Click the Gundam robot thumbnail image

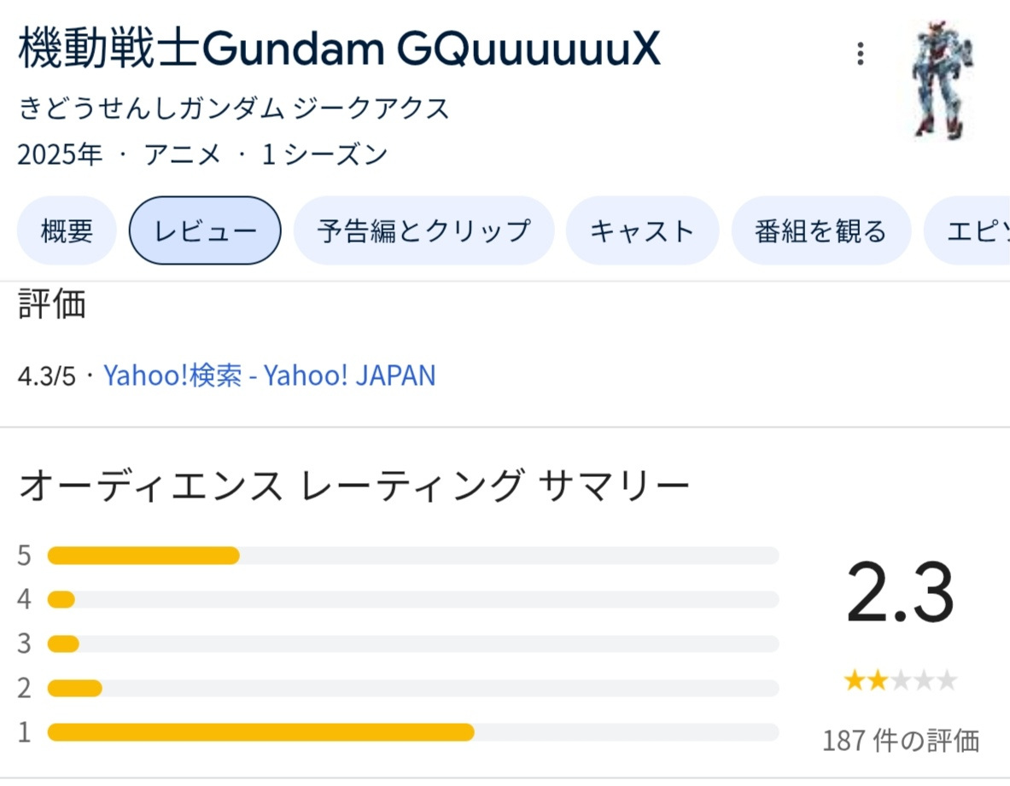(942, 79)
